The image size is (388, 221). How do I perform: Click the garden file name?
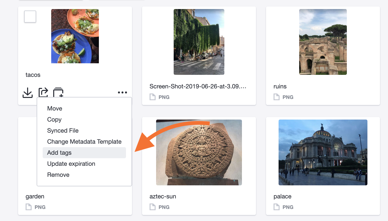coord(35,196)
